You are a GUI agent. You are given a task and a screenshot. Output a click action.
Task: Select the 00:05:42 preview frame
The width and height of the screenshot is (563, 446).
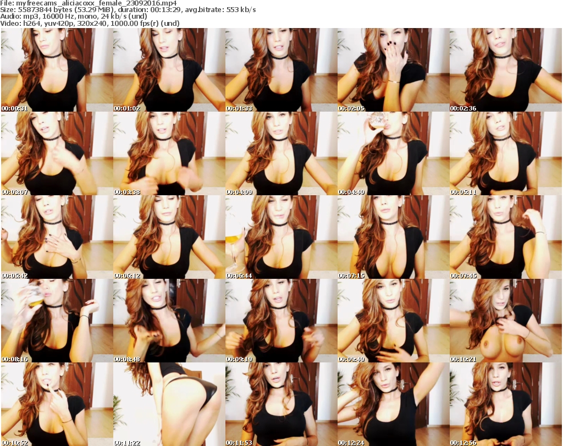[57, 237]
